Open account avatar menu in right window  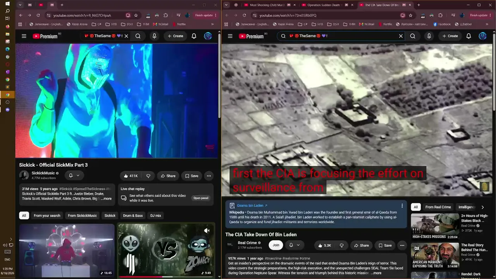tap(482, 36)
